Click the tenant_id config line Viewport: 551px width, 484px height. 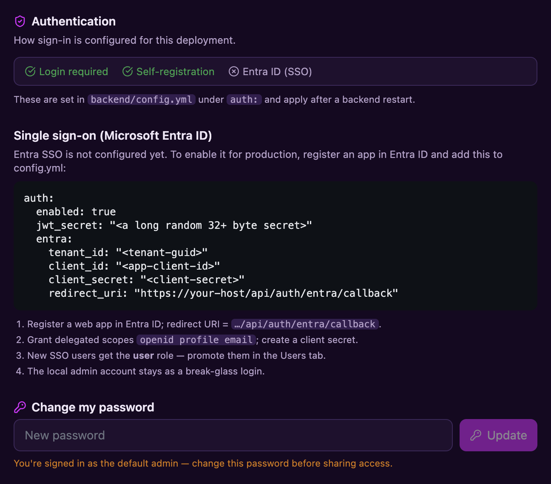[128, 252]
